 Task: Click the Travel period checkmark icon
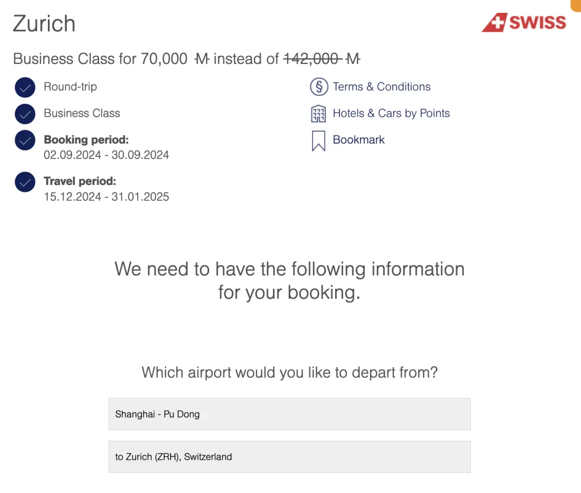click(x=25, y=182)
